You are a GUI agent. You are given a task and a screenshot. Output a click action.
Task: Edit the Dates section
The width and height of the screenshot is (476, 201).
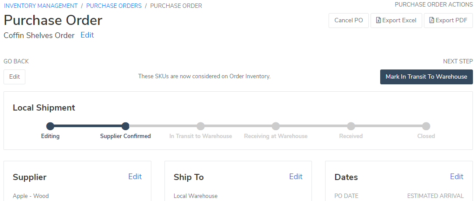pyautogui.click(x=456, y=177)
